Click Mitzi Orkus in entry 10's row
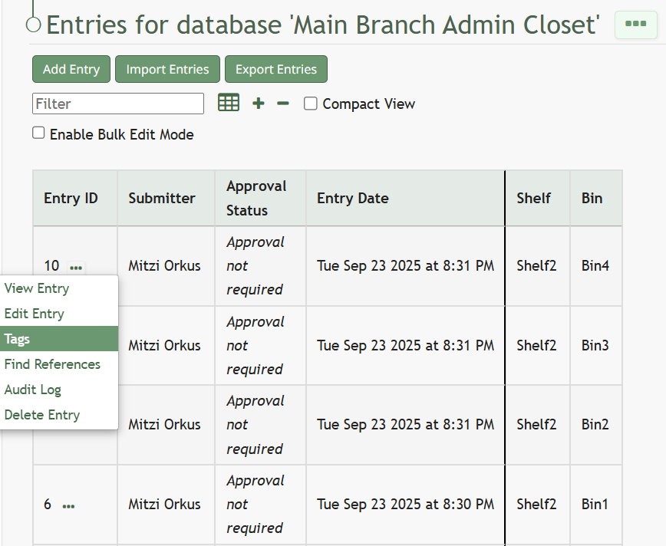The width and height of the screenshot is (666, 546). pyautogui.click(x=164, y=266)
